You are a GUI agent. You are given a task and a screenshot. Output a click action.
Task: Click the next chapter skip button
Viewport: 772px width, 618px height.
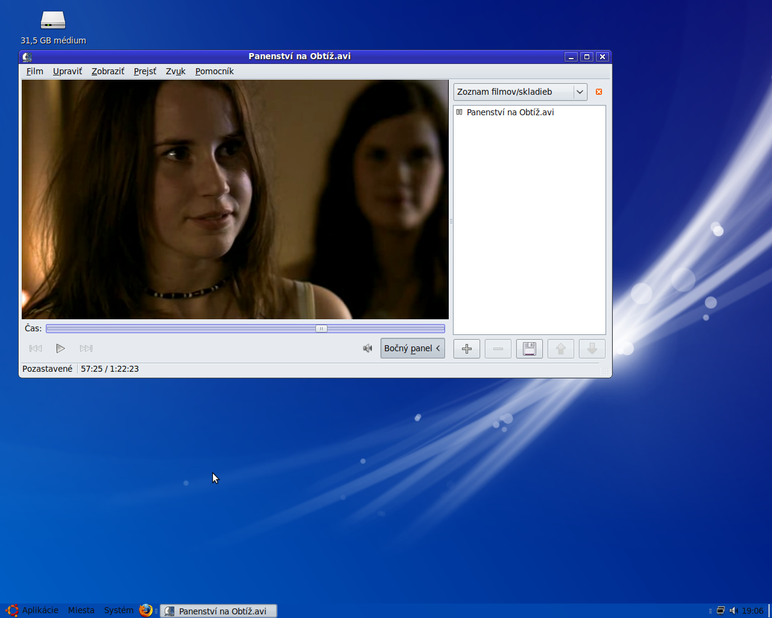tap(86, 348)
